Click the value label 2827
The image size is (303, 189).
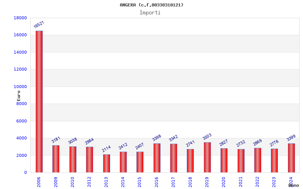tap(224, 143)
